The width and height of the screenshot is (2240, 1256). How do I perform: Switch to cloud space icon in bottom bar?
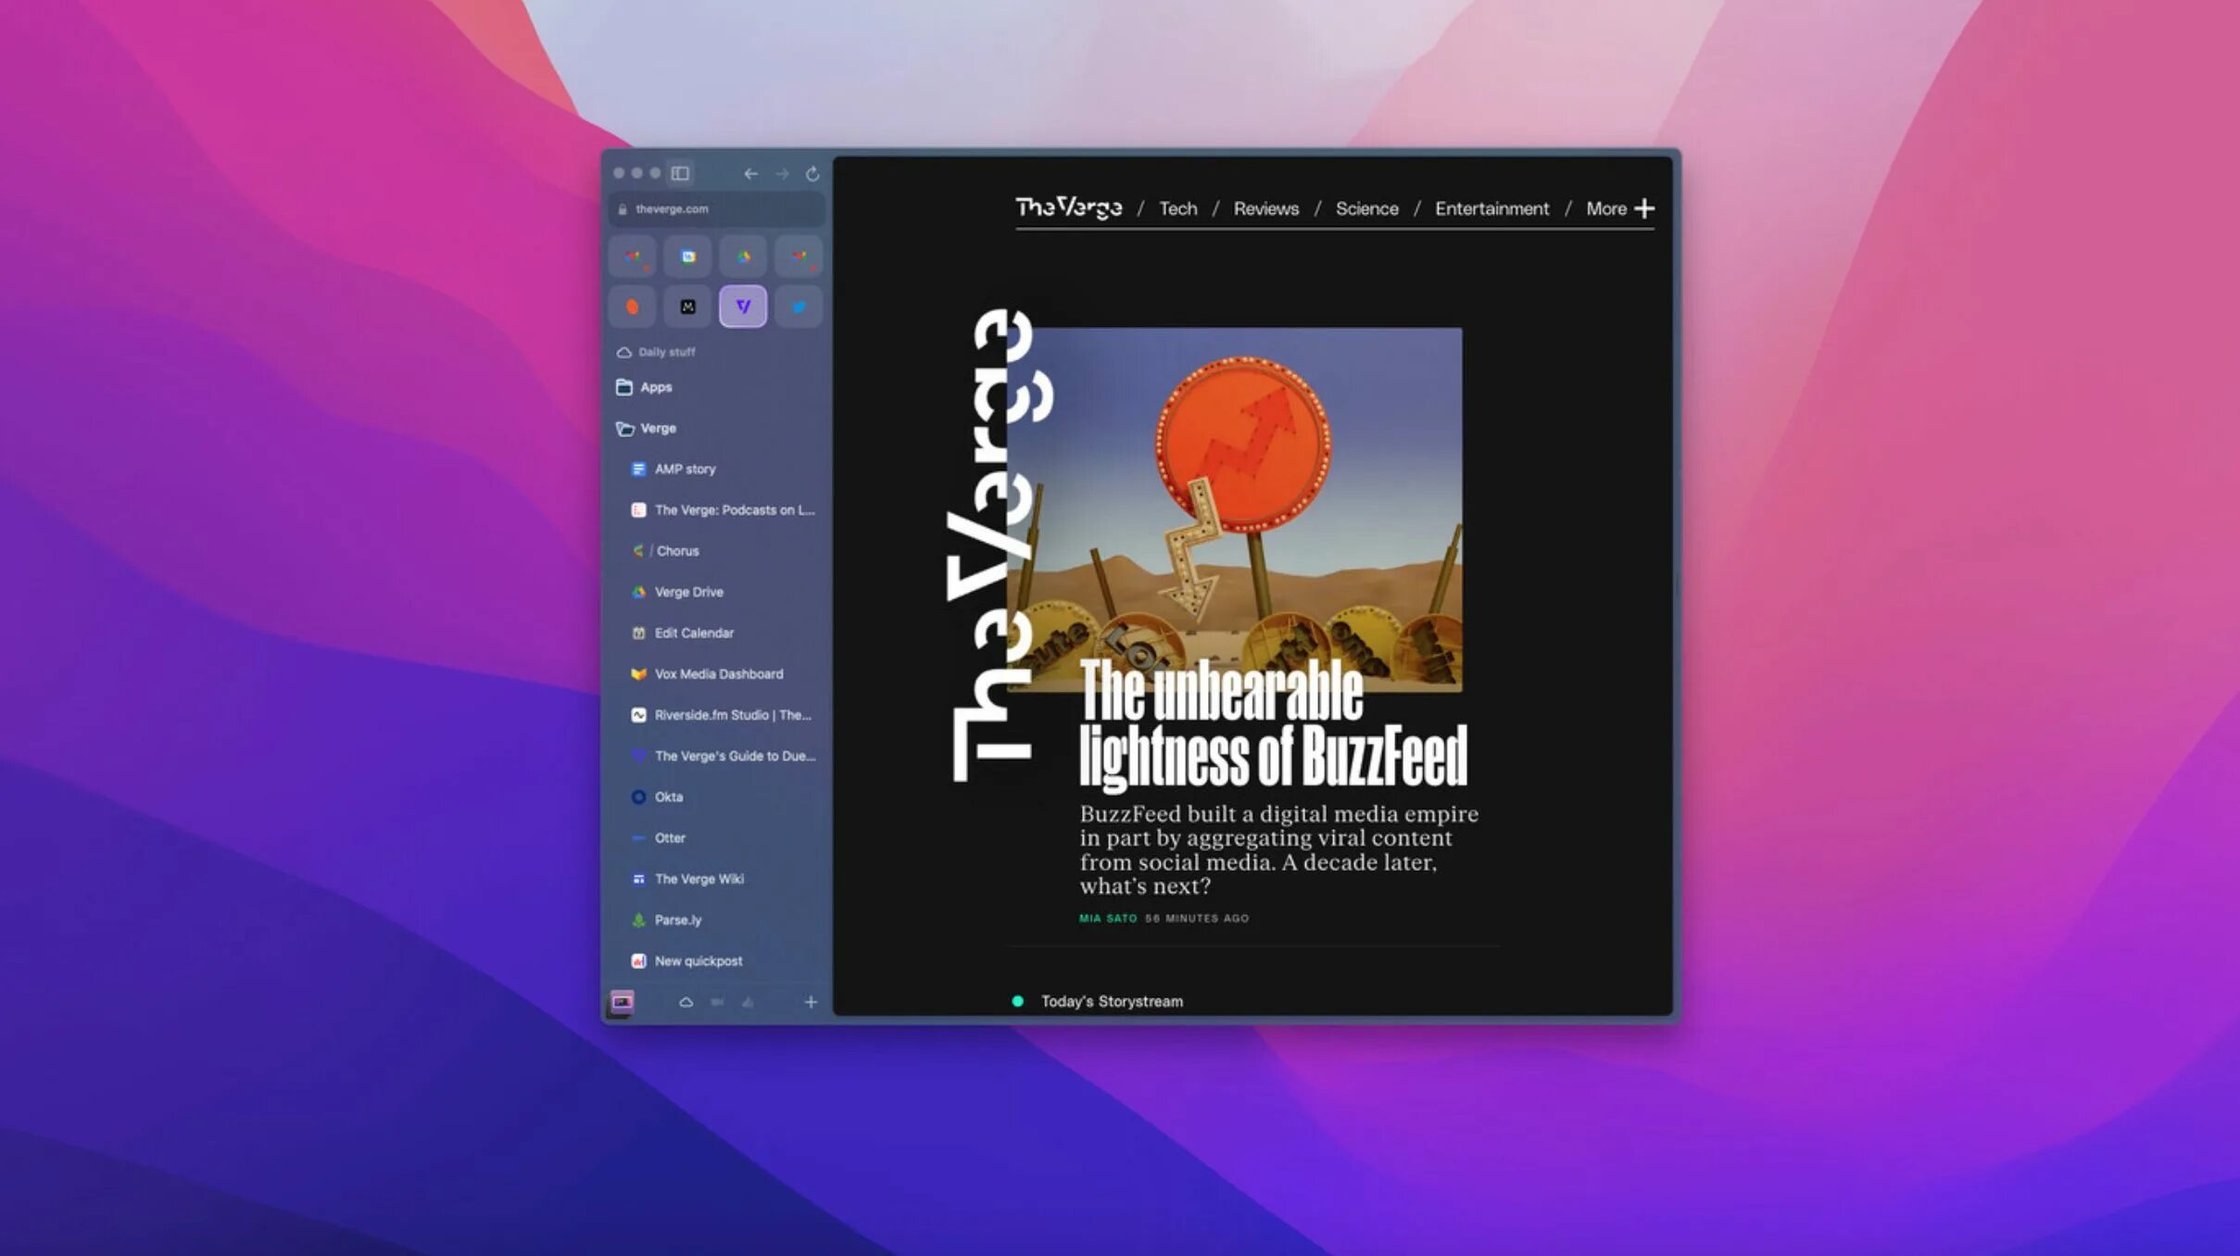(x=686, y=1002)
